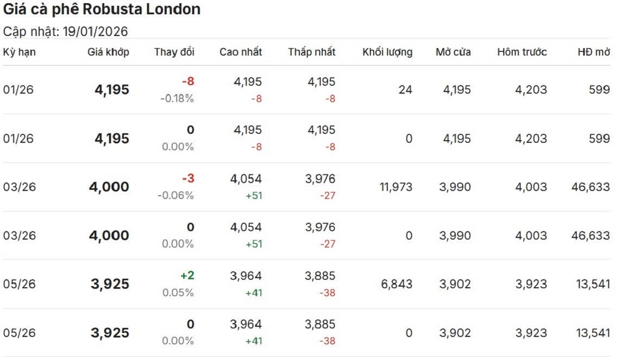The height and width of the screenshot is (357, 635).
Task: Click the Thay đổi column header
Action: point(175,52)
